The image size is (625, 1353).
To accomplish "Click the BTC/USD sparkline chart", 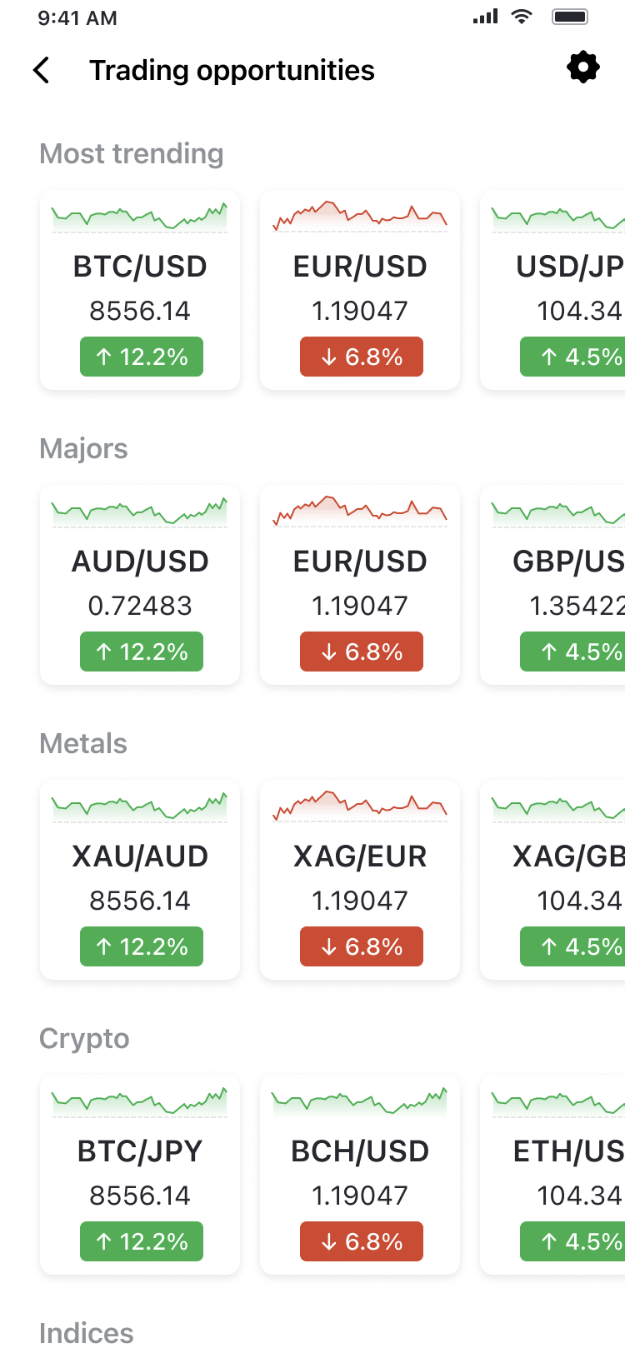I will coord(140,217).
